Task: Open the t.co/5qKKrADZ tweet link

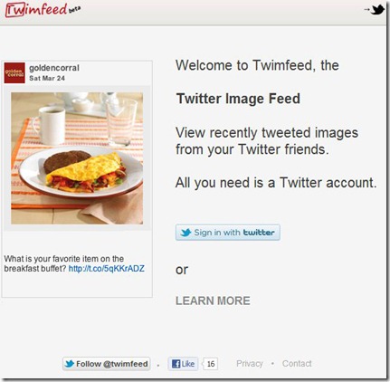Action: coord(107,269)
